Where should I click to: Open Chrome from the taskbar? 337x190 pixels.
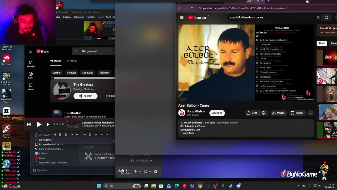(x=200, y=186)
